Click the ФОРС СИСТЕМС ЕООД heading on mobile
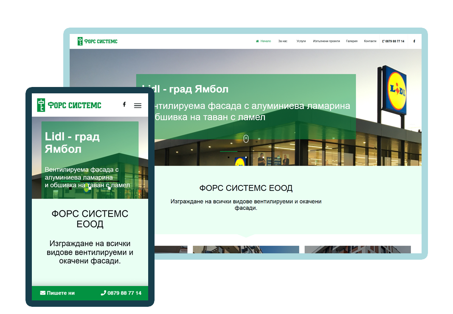 (90, 219)
